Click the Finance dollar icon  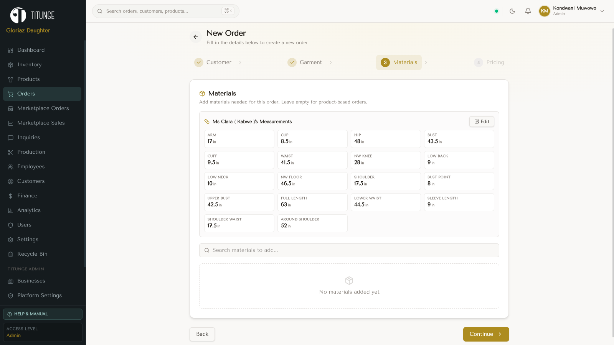pyautogui.click(x=10, y=196)
